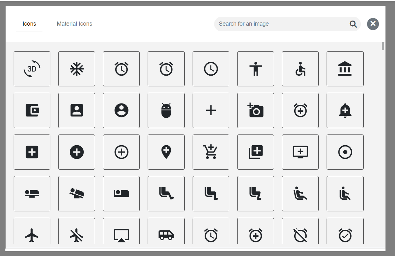
Task: Pick the hotel bed icon
Action: (x=121, y=194)
